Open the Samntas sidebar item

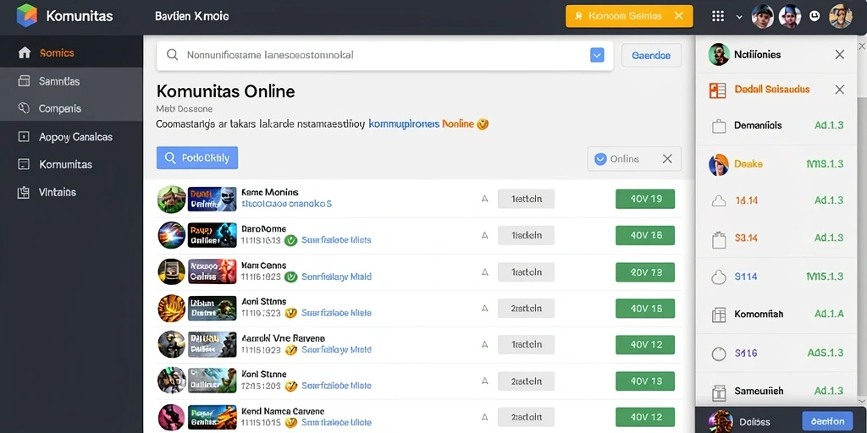pos(71,81)
